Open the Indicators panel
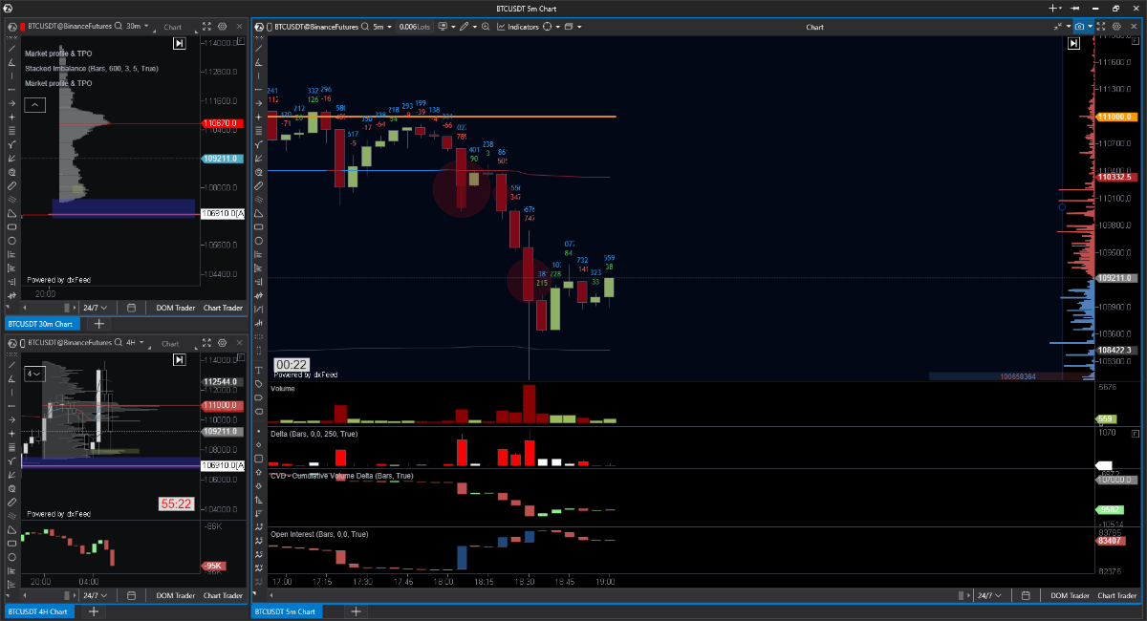The width and height of the screenshot is (1147, 621). point(517,27)
